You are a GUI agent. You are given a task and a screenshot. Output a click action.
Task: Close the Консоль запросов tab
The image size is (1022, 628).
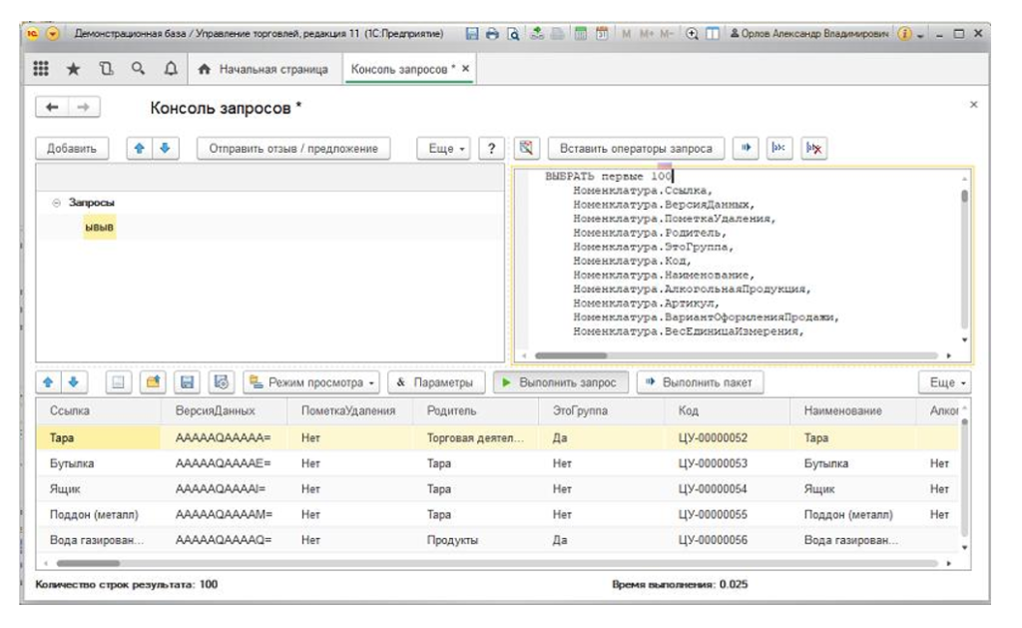(465, 69)
